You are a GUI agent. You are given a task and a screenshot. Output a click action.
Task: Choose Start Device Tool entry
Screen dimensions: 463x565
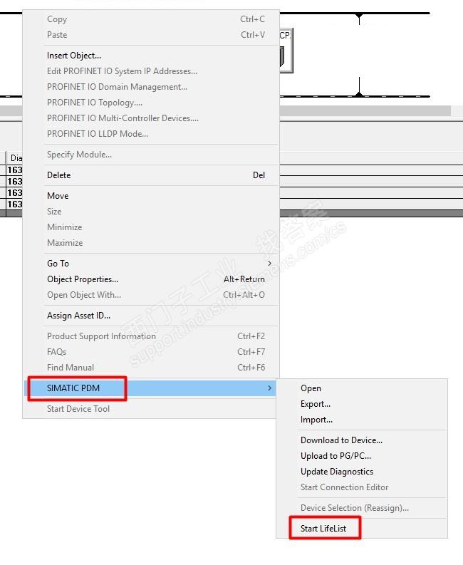click(x=150, y=409)
